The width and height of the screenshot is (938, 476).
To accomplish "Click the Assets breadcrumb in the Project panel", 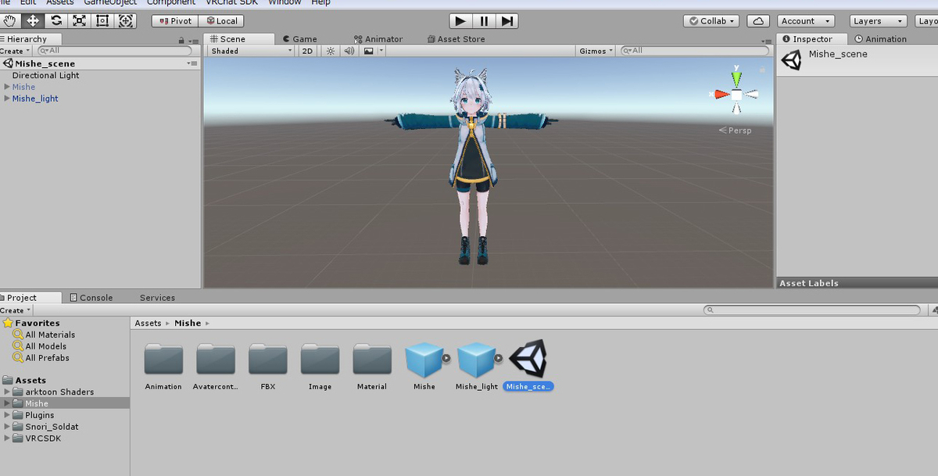I will pyautogui.click(x=148, y=322).
